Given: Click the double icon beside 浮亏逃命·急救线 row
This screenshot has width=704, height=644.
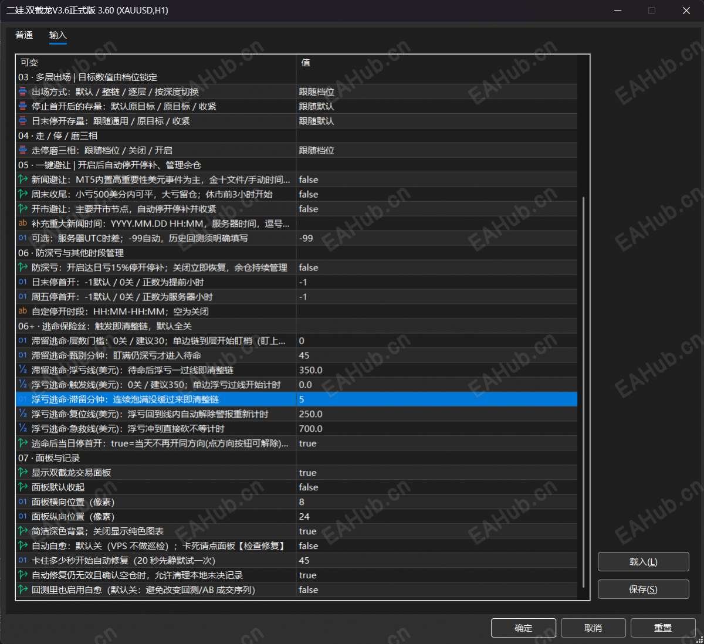Looking at the screenshot, I should 23,429.
